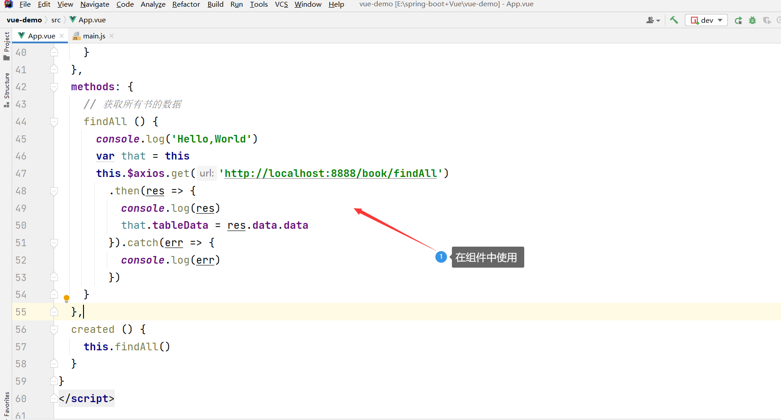This screenshot has width=781, height=420.
Task: Open the Navigate menu
Action: click(95, 4)
